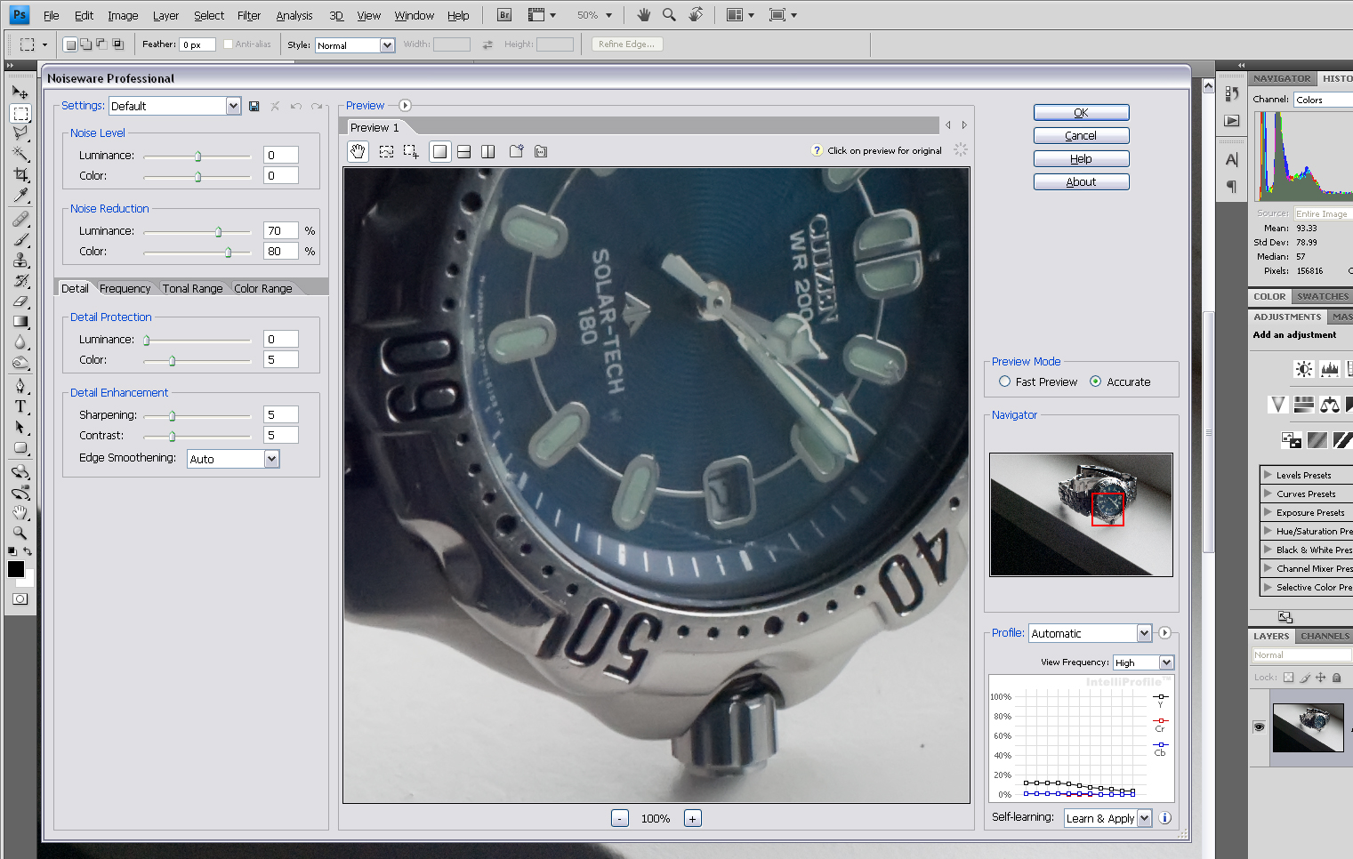Click the Contrast value input field
The image size is (1353, 859).
280,435
